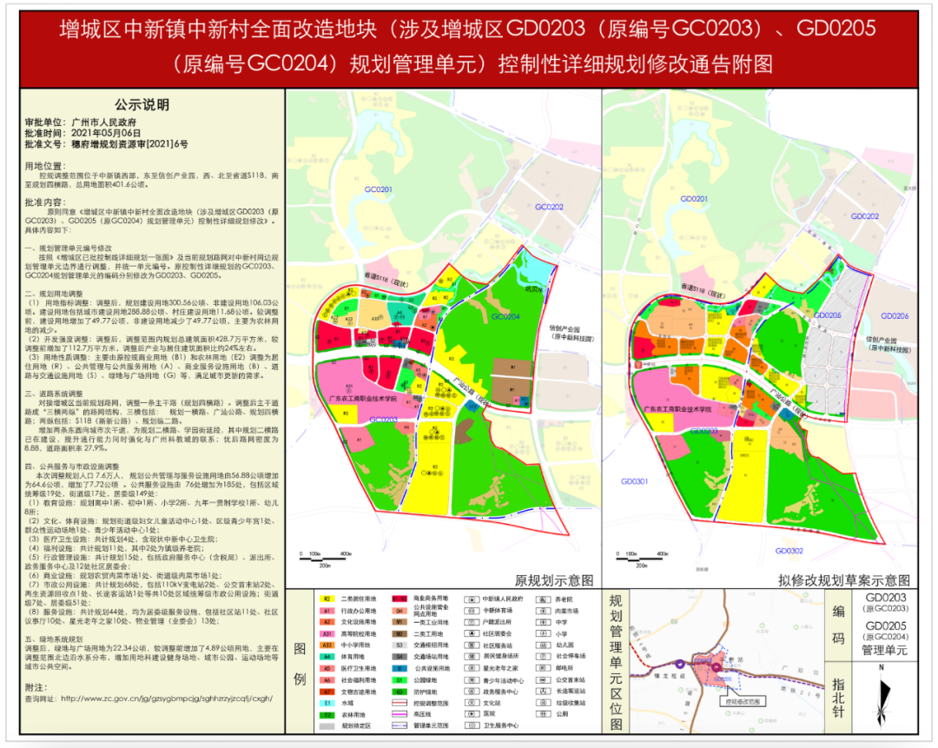The width and height of the screenshot is (938, 748).
Task: Click the 控规修改范围 callout in location map
Action: [743, 702]
